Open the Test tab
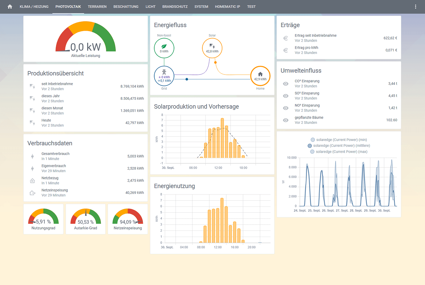The image size is (425, 285). [x=251, y=6]
